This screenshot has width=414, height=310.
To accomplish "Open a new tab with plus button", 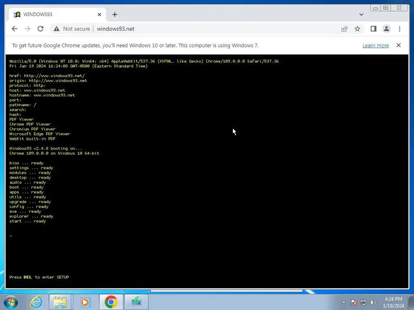I will click(114, 15).
